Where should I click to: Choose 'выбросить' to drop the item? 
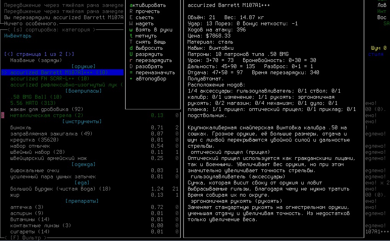146,48
